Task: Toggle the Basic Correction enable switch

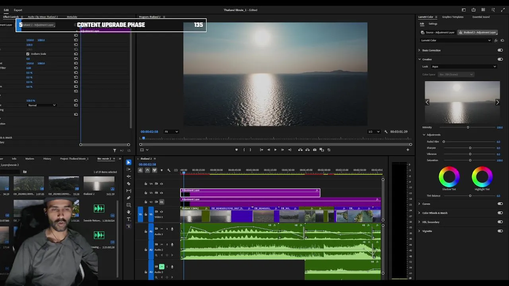Action: coord(500,50)
